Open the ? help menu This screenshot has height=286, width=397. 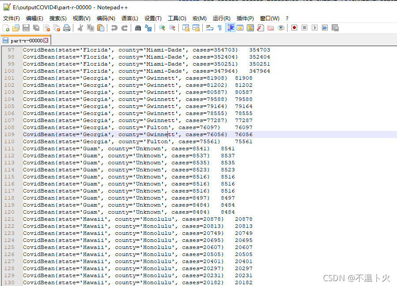(x=287, y=19)
